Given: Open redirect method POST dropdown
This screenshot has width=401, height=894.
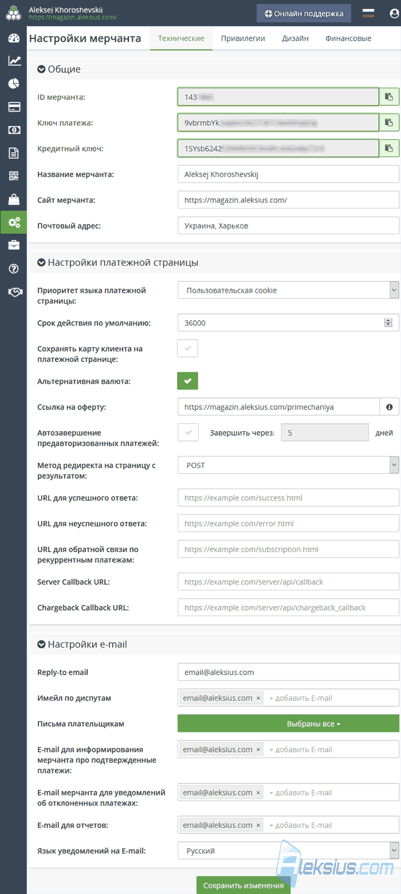Looking at the screenshot, I should tap(288, 465).
